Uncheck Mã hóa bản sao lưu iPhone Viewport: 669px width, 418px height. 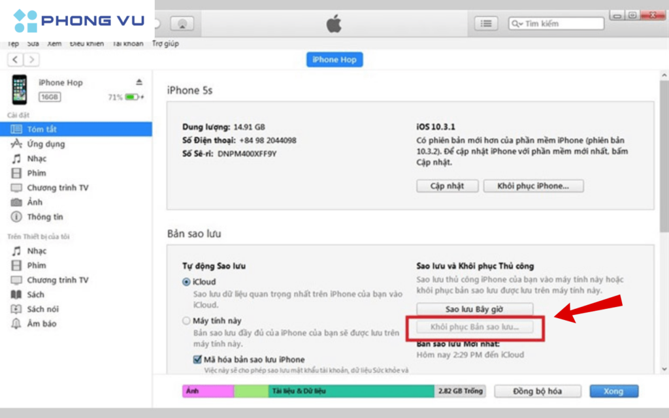197,359
